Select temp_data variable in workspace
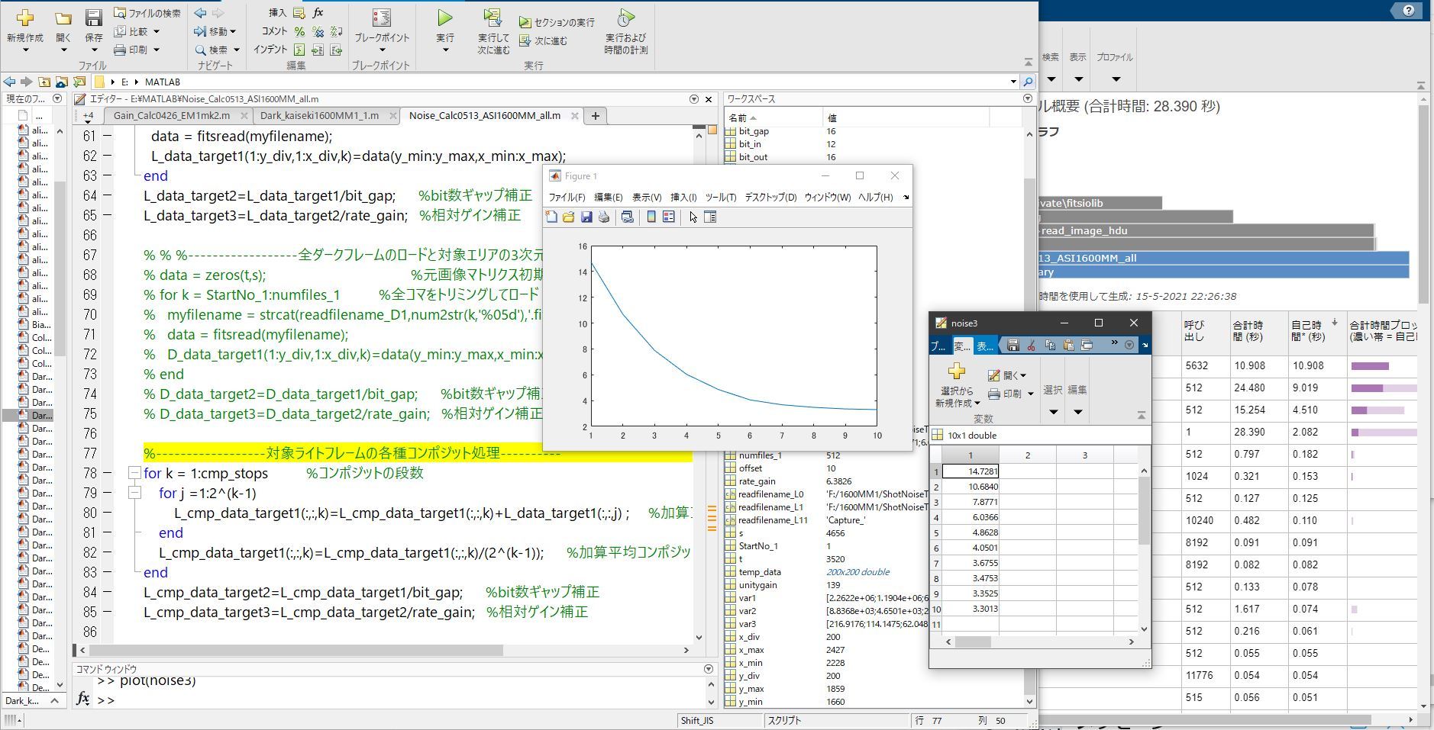The height and width of the screenshot is (730, 1434). 760,572
